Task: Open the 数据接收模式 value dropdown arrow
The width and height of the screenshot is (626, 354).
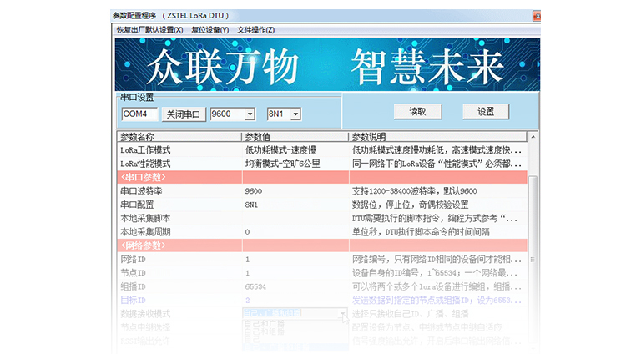Action: click(343, 314)
